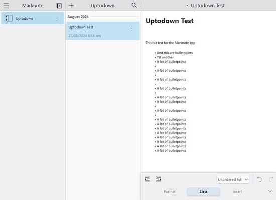276x200 pixels.
Task: Switch to the Format tab
Action: 170,192
